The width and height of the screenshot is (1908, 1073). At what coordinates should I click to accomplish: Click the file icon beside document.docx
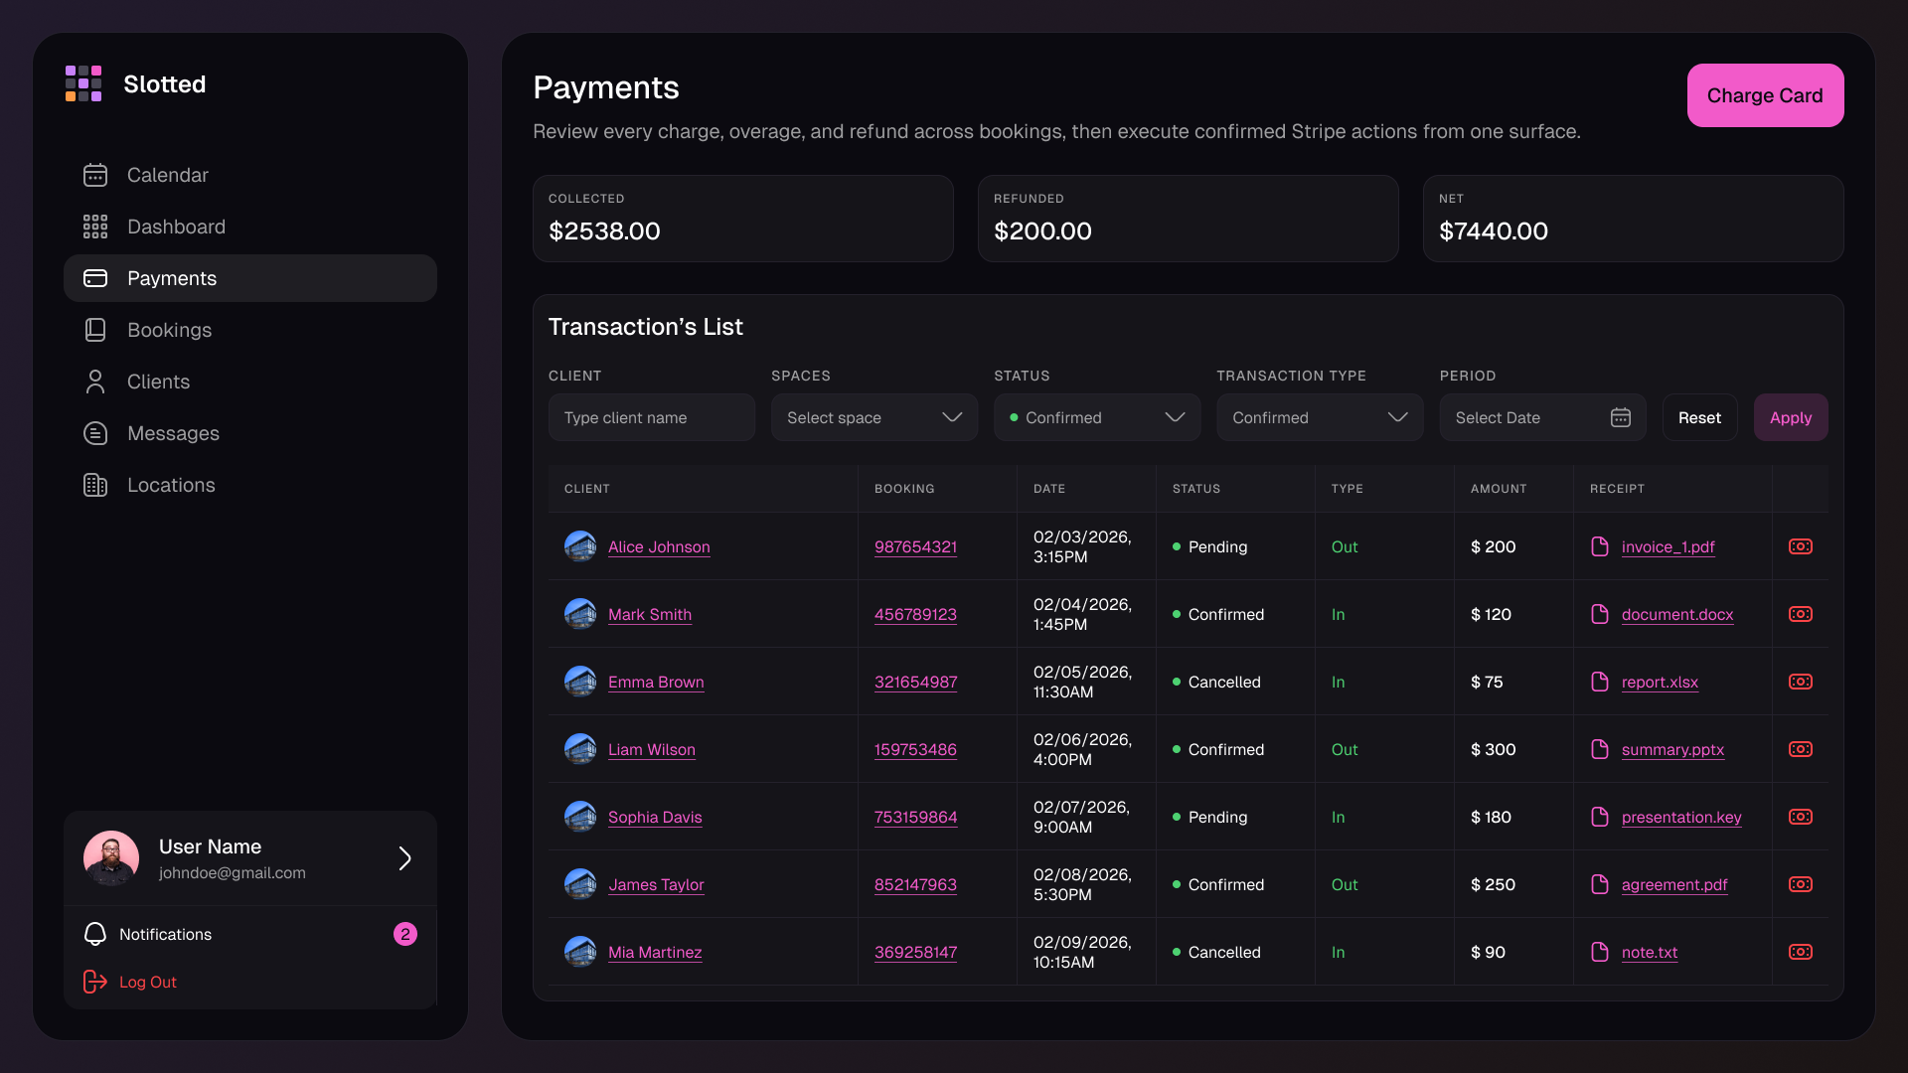tap(1600, 614)
